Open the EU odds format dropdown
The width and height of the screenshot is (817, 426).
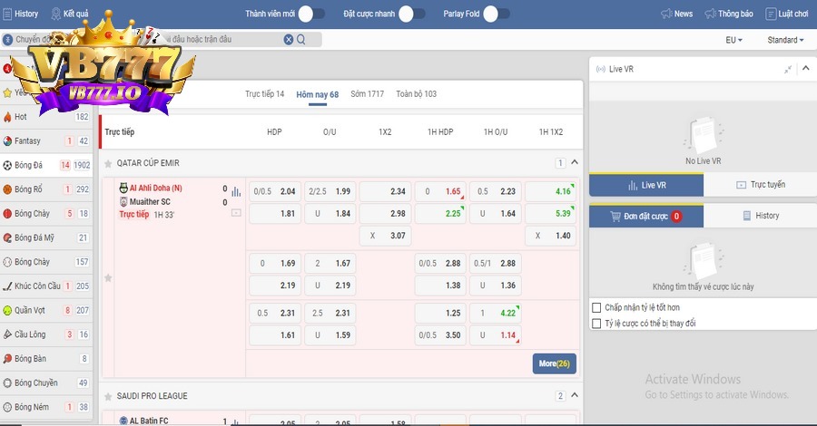[733, 40]
